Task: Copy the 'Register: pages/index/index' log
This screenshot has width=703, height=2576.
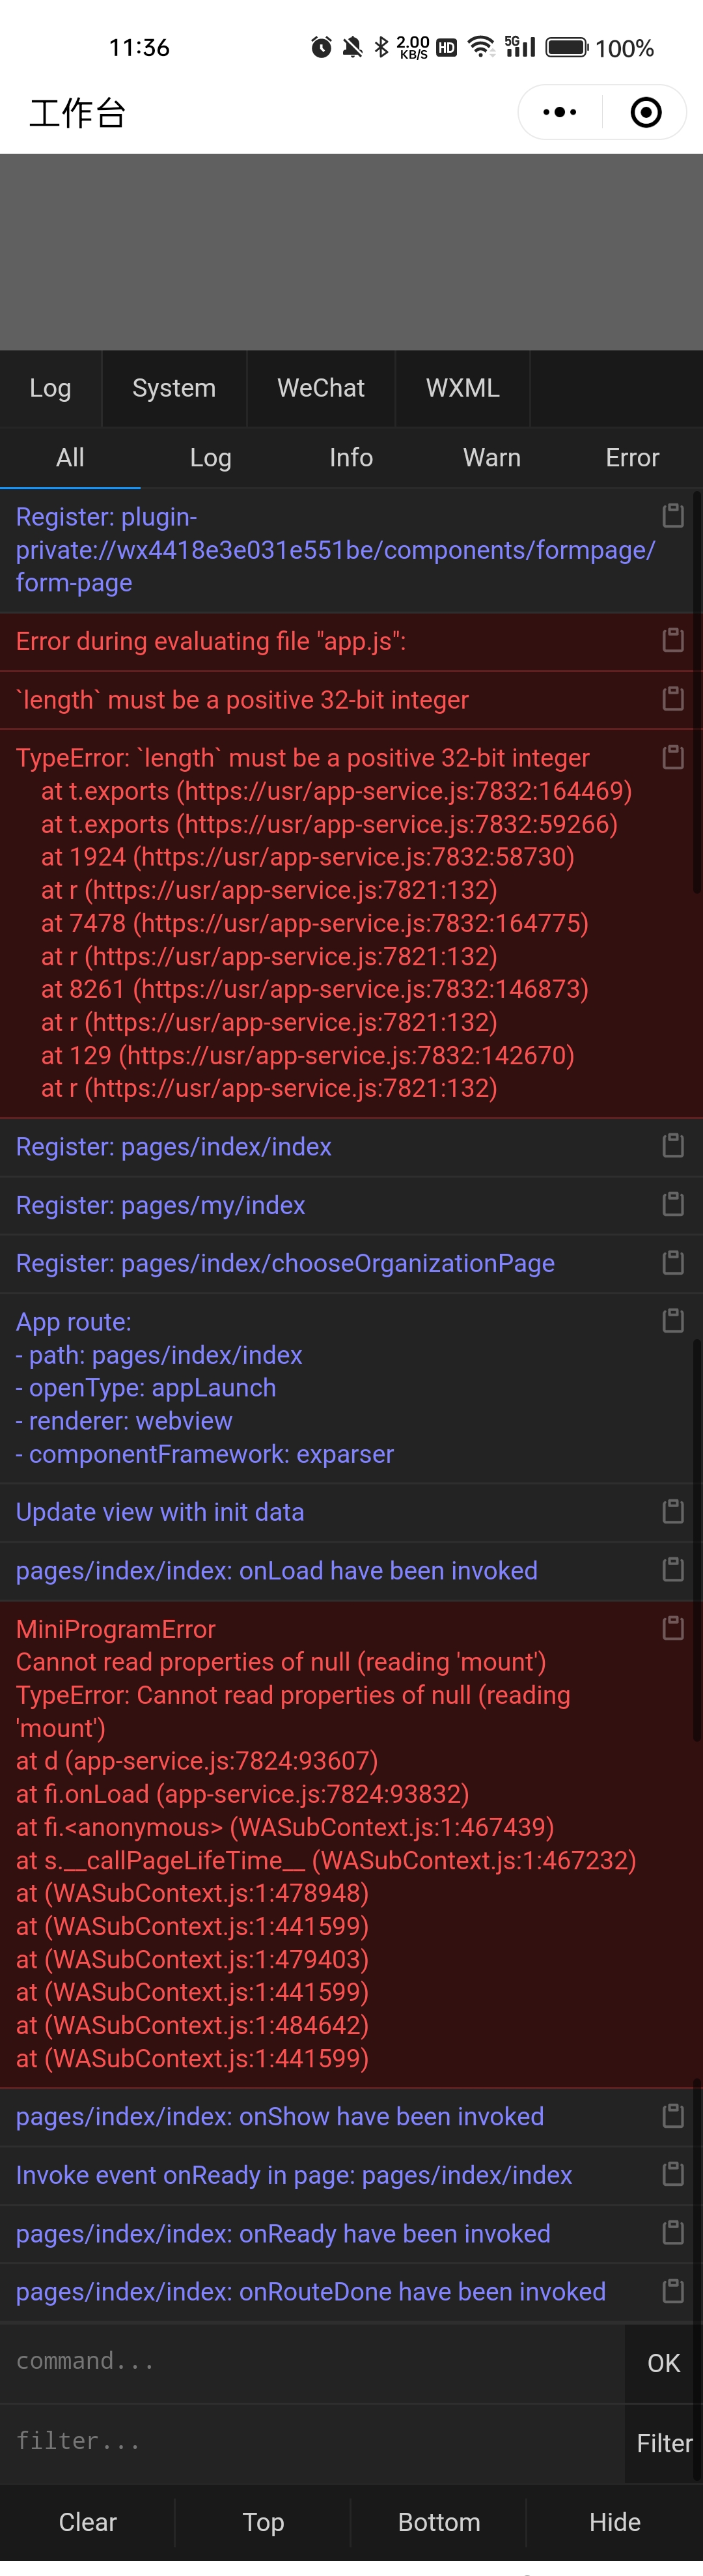Action: pyautogui.click(x=673, y=1146)
